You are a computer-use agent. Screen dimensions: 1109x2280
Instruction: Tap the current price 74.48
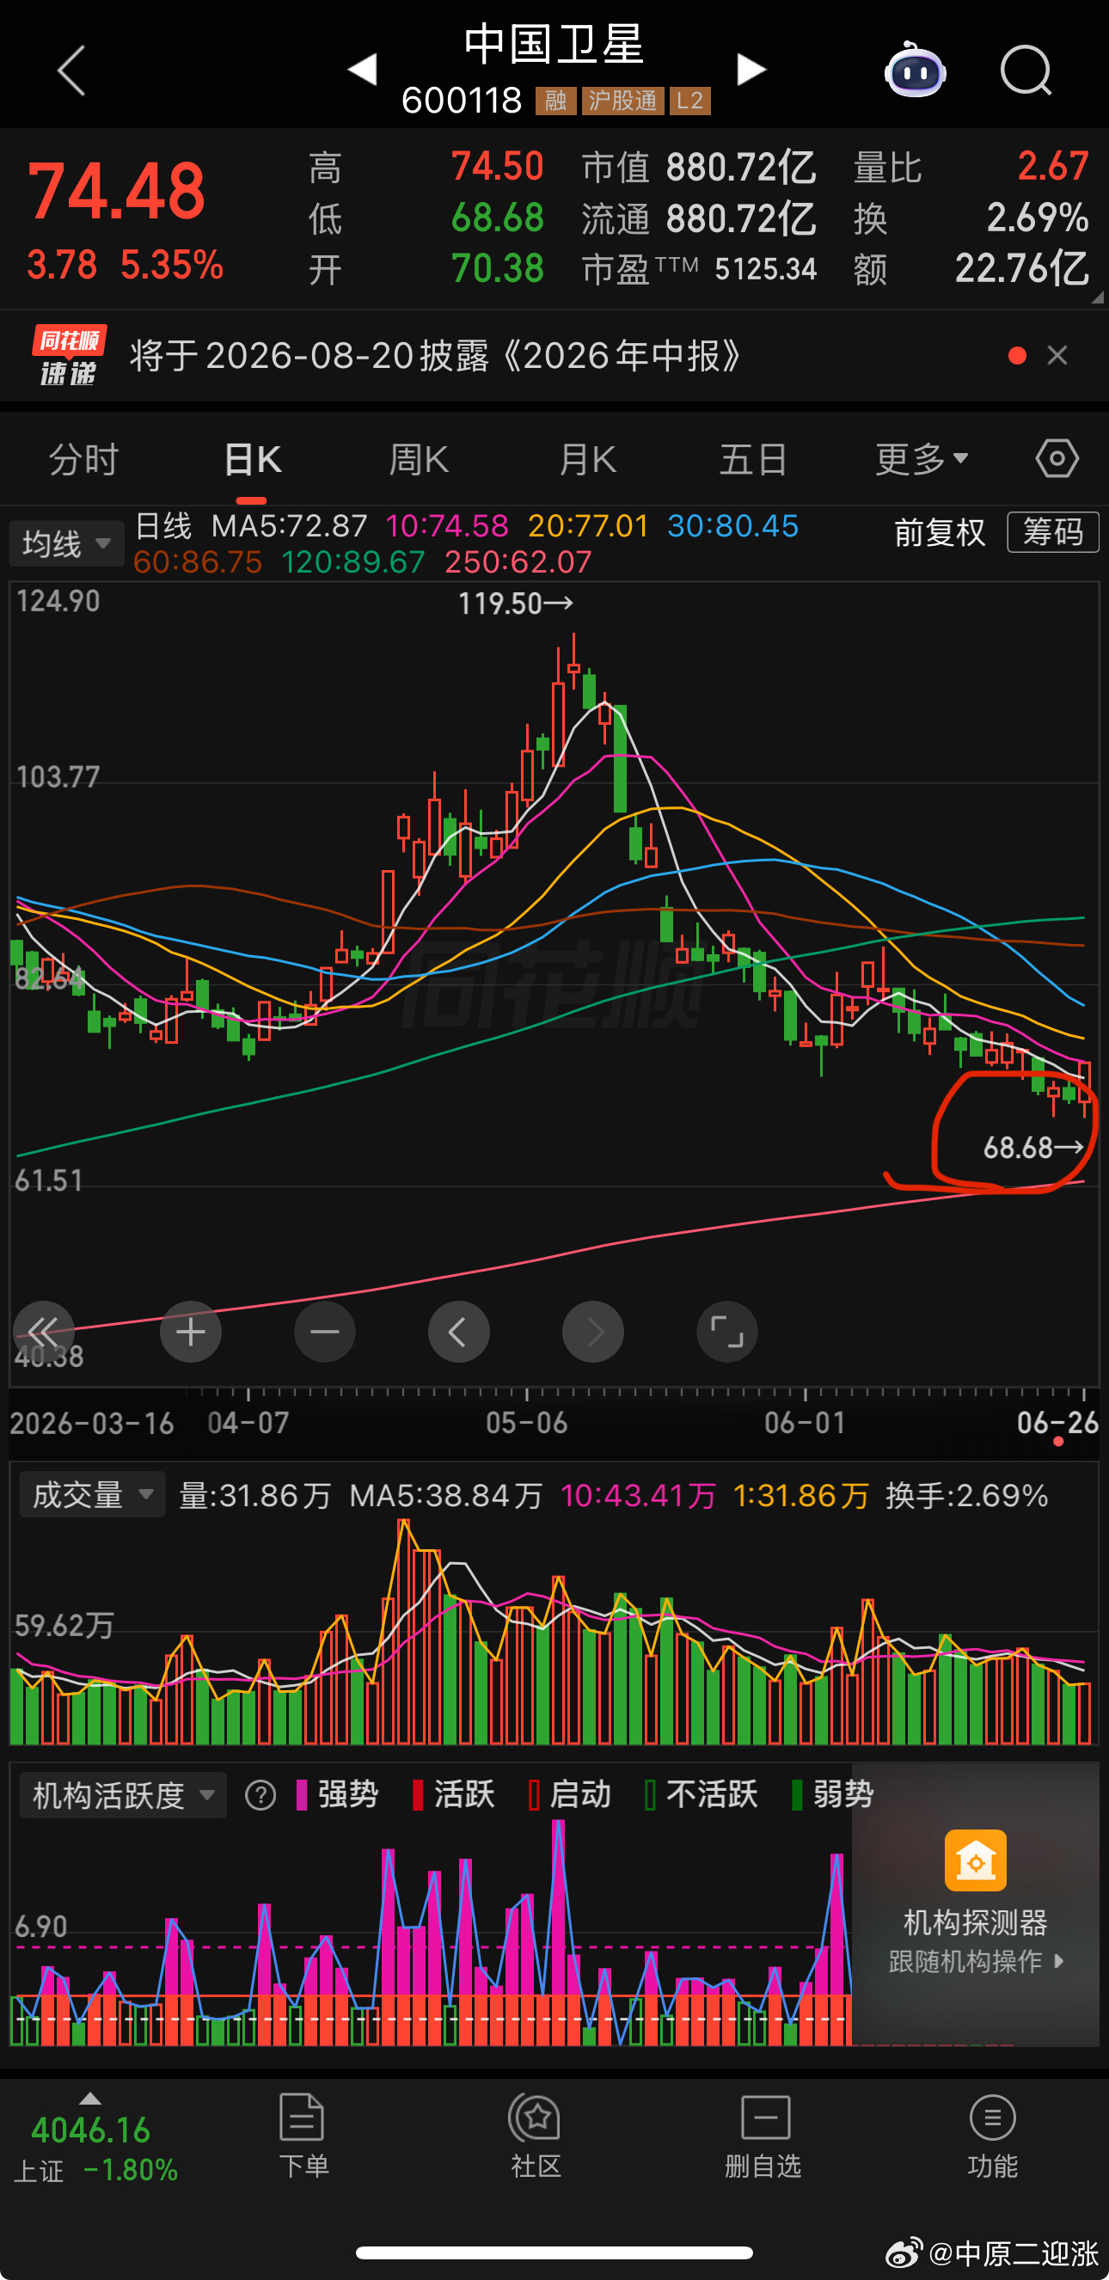(x=117, y=190)
